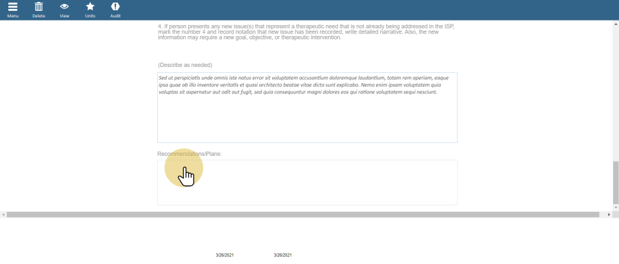Image resolution: width=619 pixels, height=264 pixels.
Task: Click the Recommendations/Plans label
Action: click(x=190, y=154)
